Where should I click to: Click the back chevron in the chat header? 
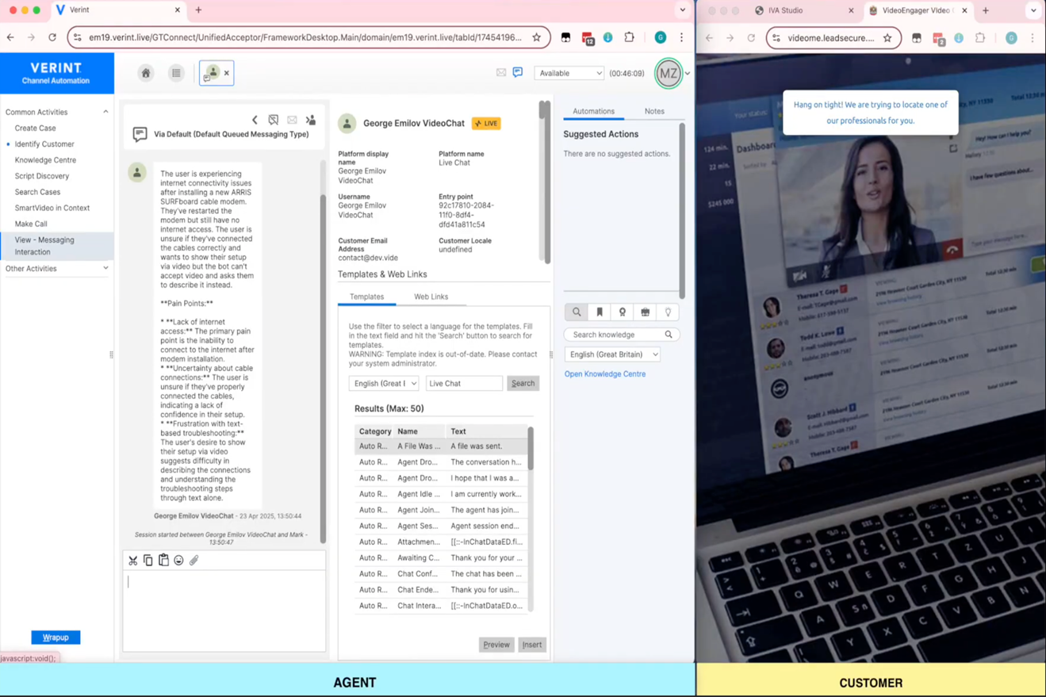tap(255, 120)
